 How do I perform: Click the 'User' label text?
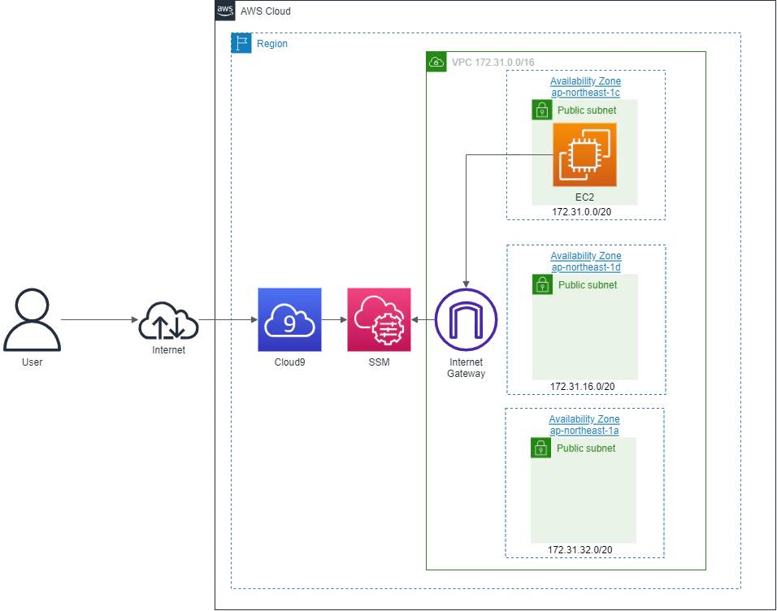(33, 362)
